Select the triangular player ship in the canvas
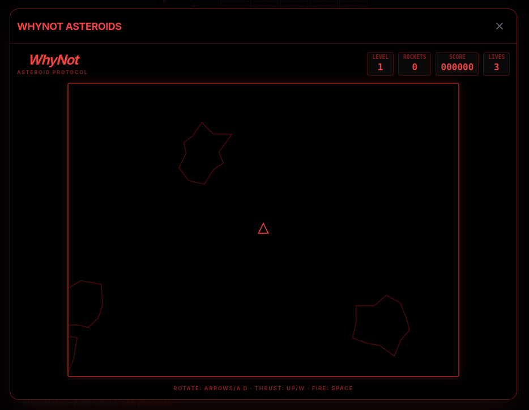Screen dimensions: 529x410 263,228
